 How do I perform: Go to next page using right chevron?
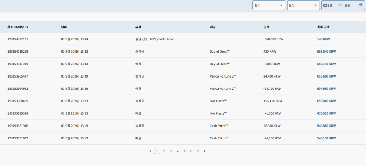click(204, 151)
